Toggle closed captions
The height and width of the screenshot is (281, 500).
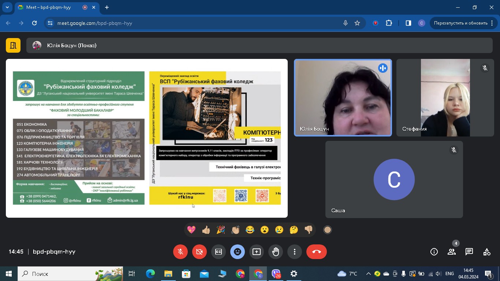(219, 252)
